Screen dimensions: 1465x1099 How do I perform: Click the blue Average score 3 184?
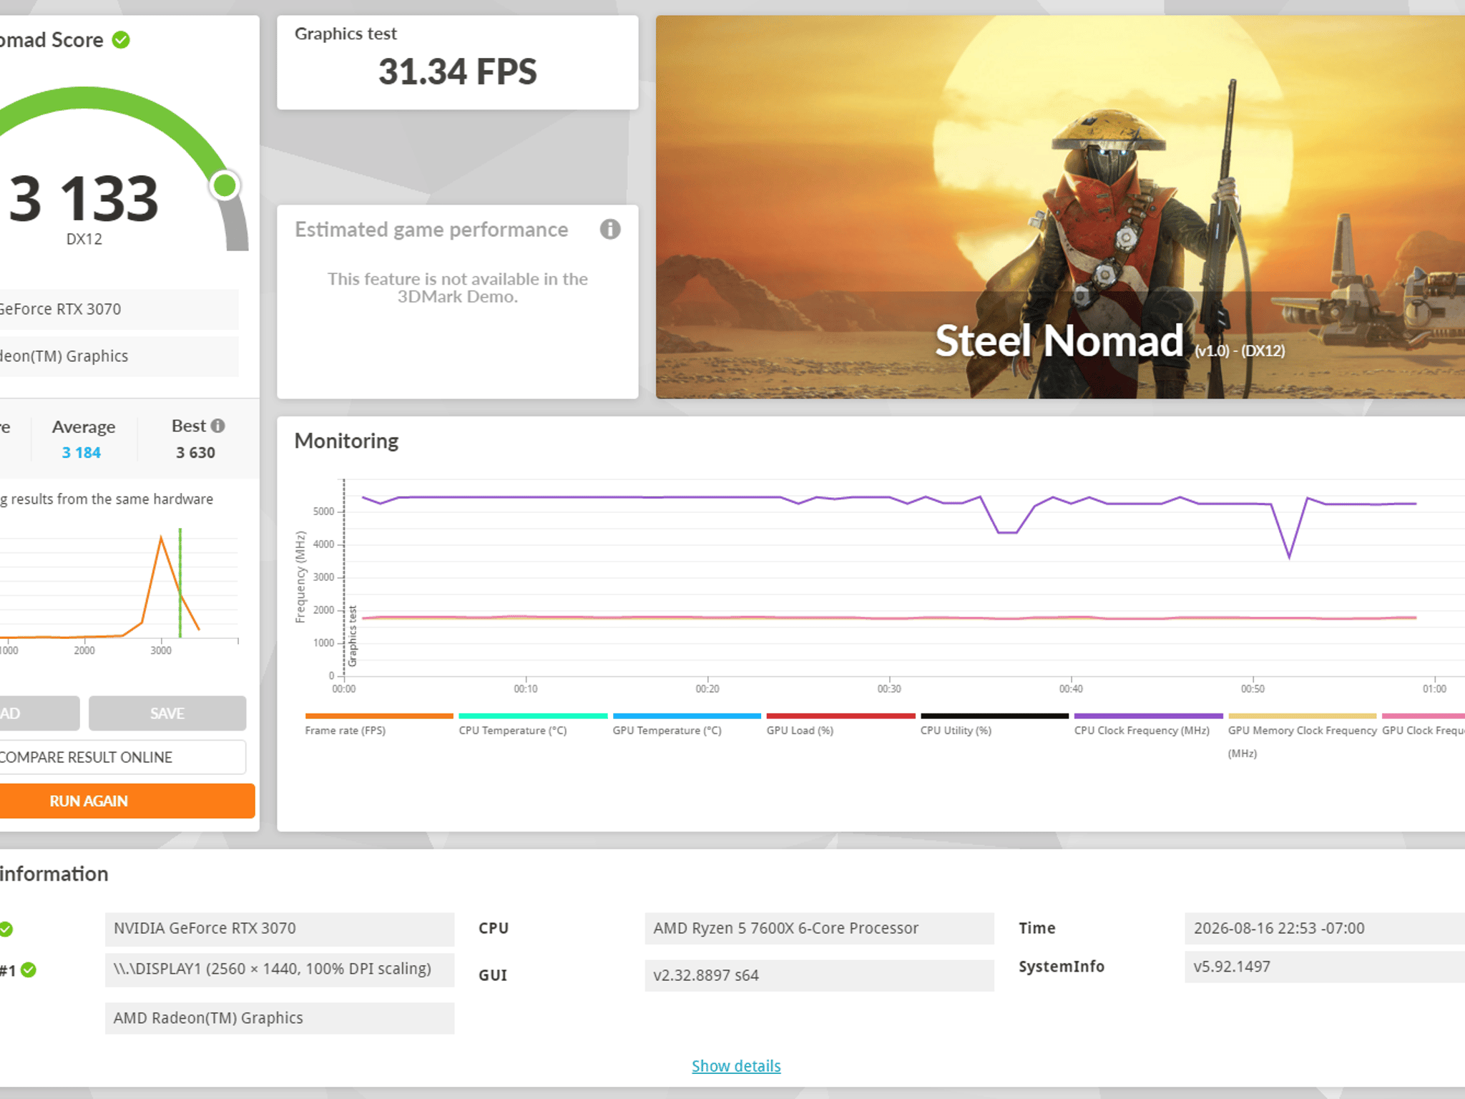click(82, 452)
